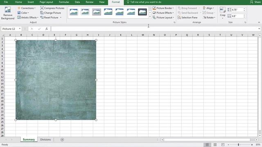Open the Name Box dropdown showing Picture 12
This screenshot has height=147, width=262.
click(20, 29)
